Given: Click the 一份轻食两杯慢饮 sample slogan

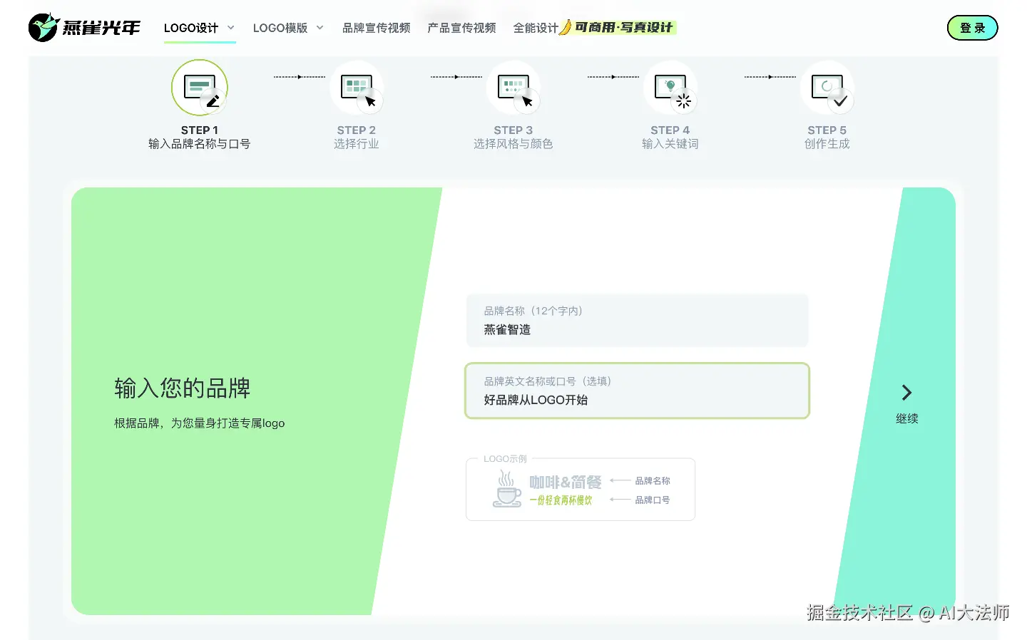Looking at the screenshot, I should click(x=561, y=500).
